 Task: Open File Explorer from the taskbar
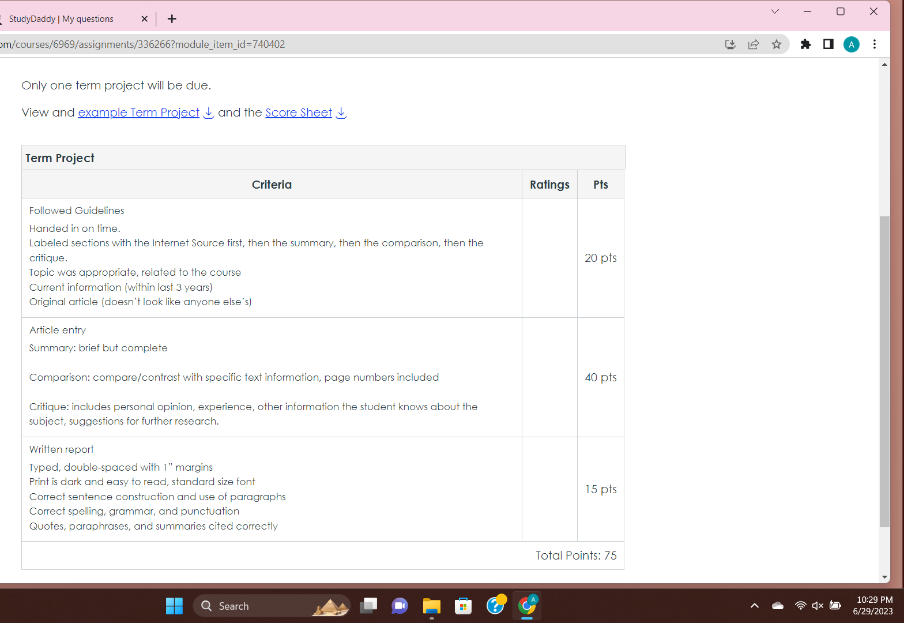coord(431,606)
